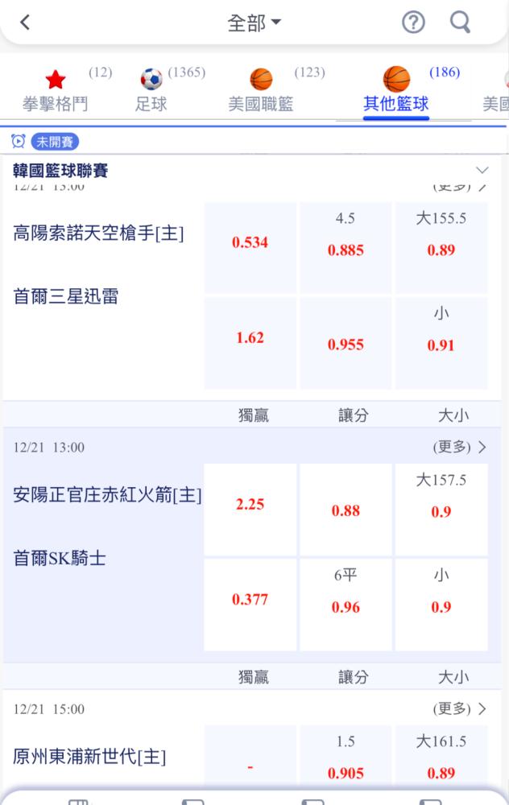Expand 更多 for 12/21 15:00 match

click(x=459, y=709)
